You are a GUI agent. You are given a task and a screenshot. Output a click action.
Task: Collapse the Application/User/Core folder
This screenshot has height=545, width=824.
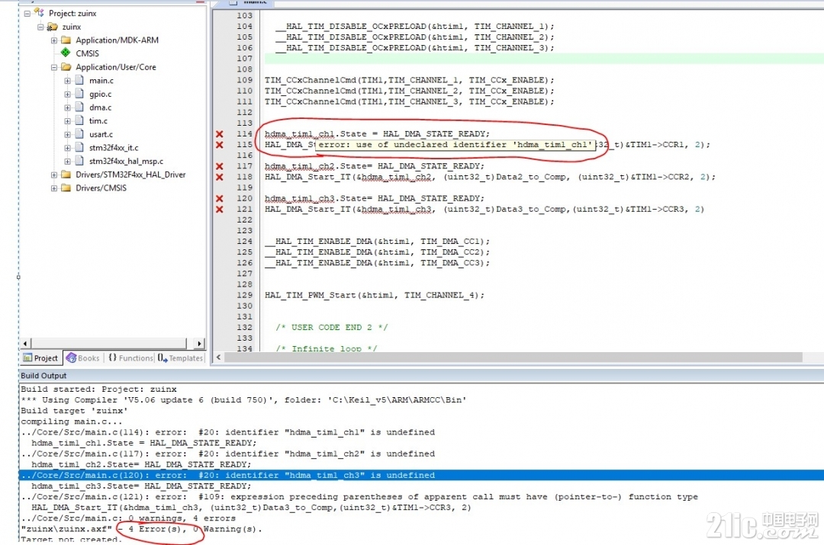click(54, 67)
